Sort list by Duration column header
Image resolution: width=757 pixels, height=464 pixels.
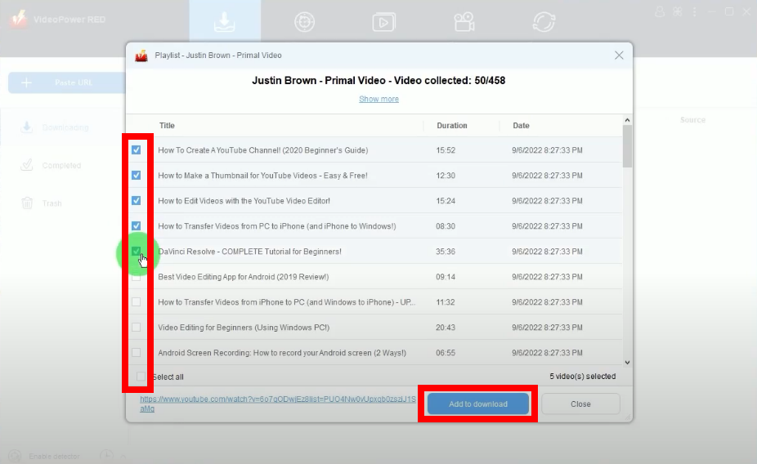point(452,126)
